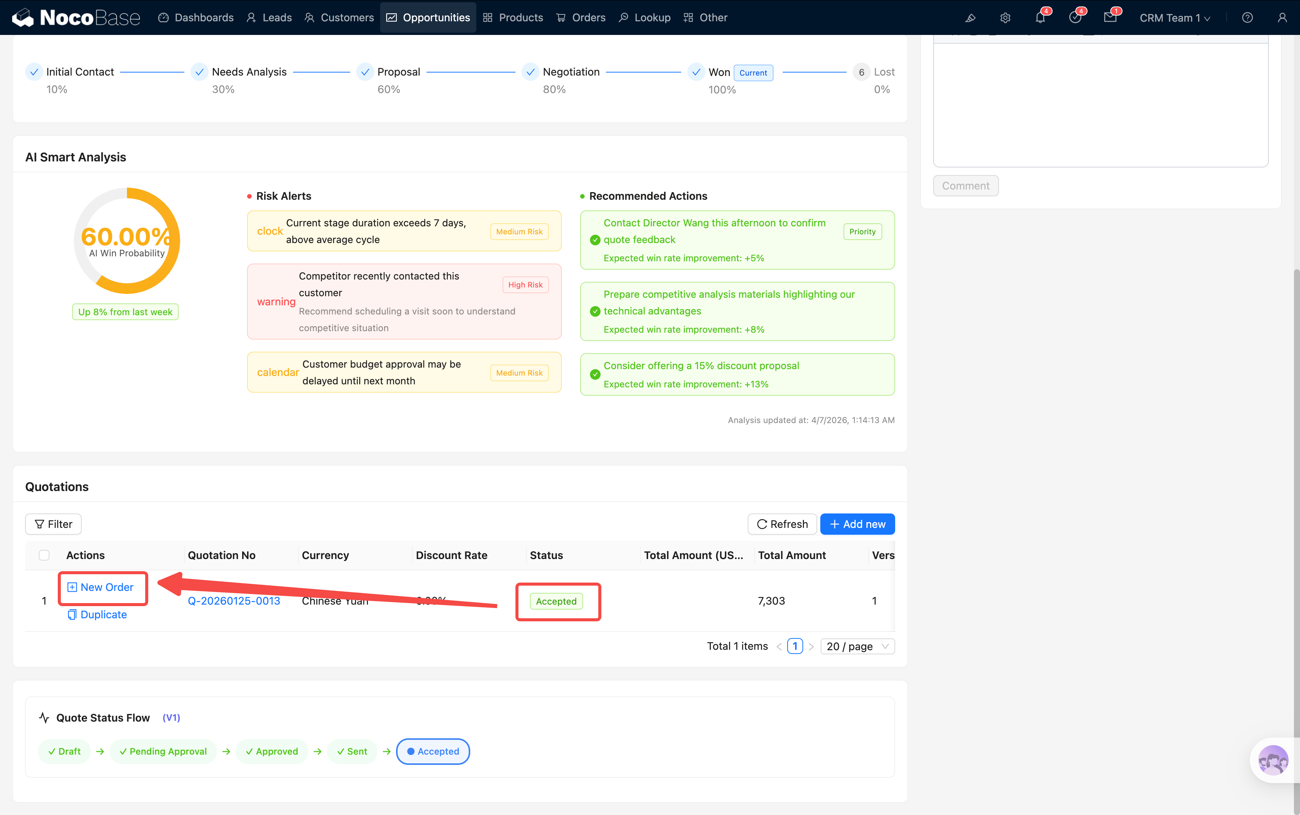Switch to the Products menu tab
The image size is (1300, 815).
click(513, 18)
